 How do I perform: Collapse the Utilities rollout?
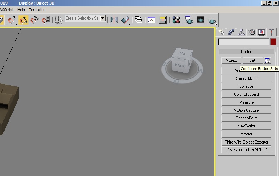[247, 52]
